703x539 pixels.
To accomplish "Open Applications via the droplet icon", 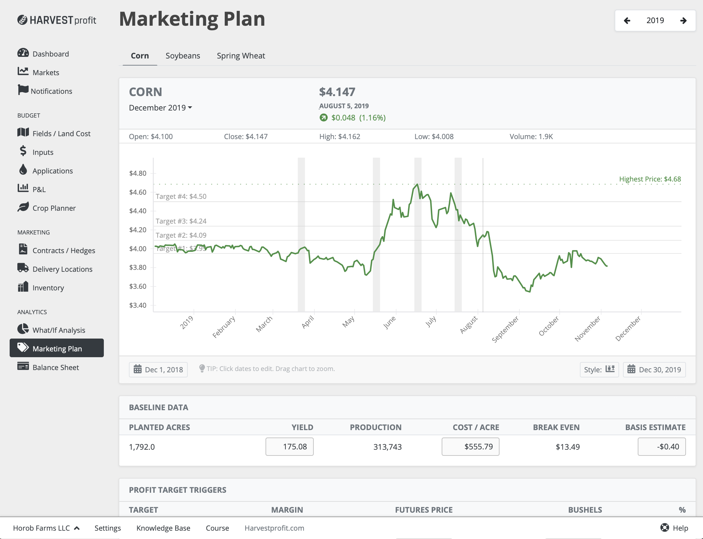I will [x=23, y=170].
